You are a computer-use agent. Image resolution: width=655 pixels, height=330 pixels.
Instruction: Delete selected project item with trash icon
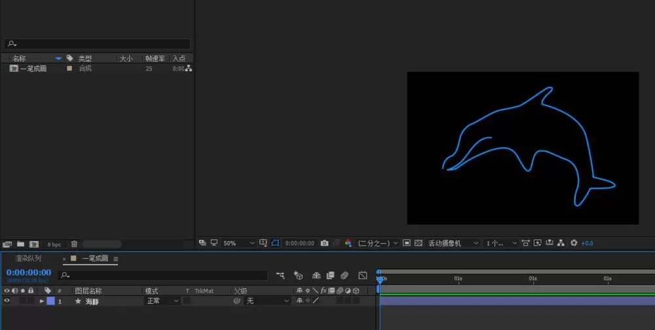pyautogui.click(x=74, y=244)
